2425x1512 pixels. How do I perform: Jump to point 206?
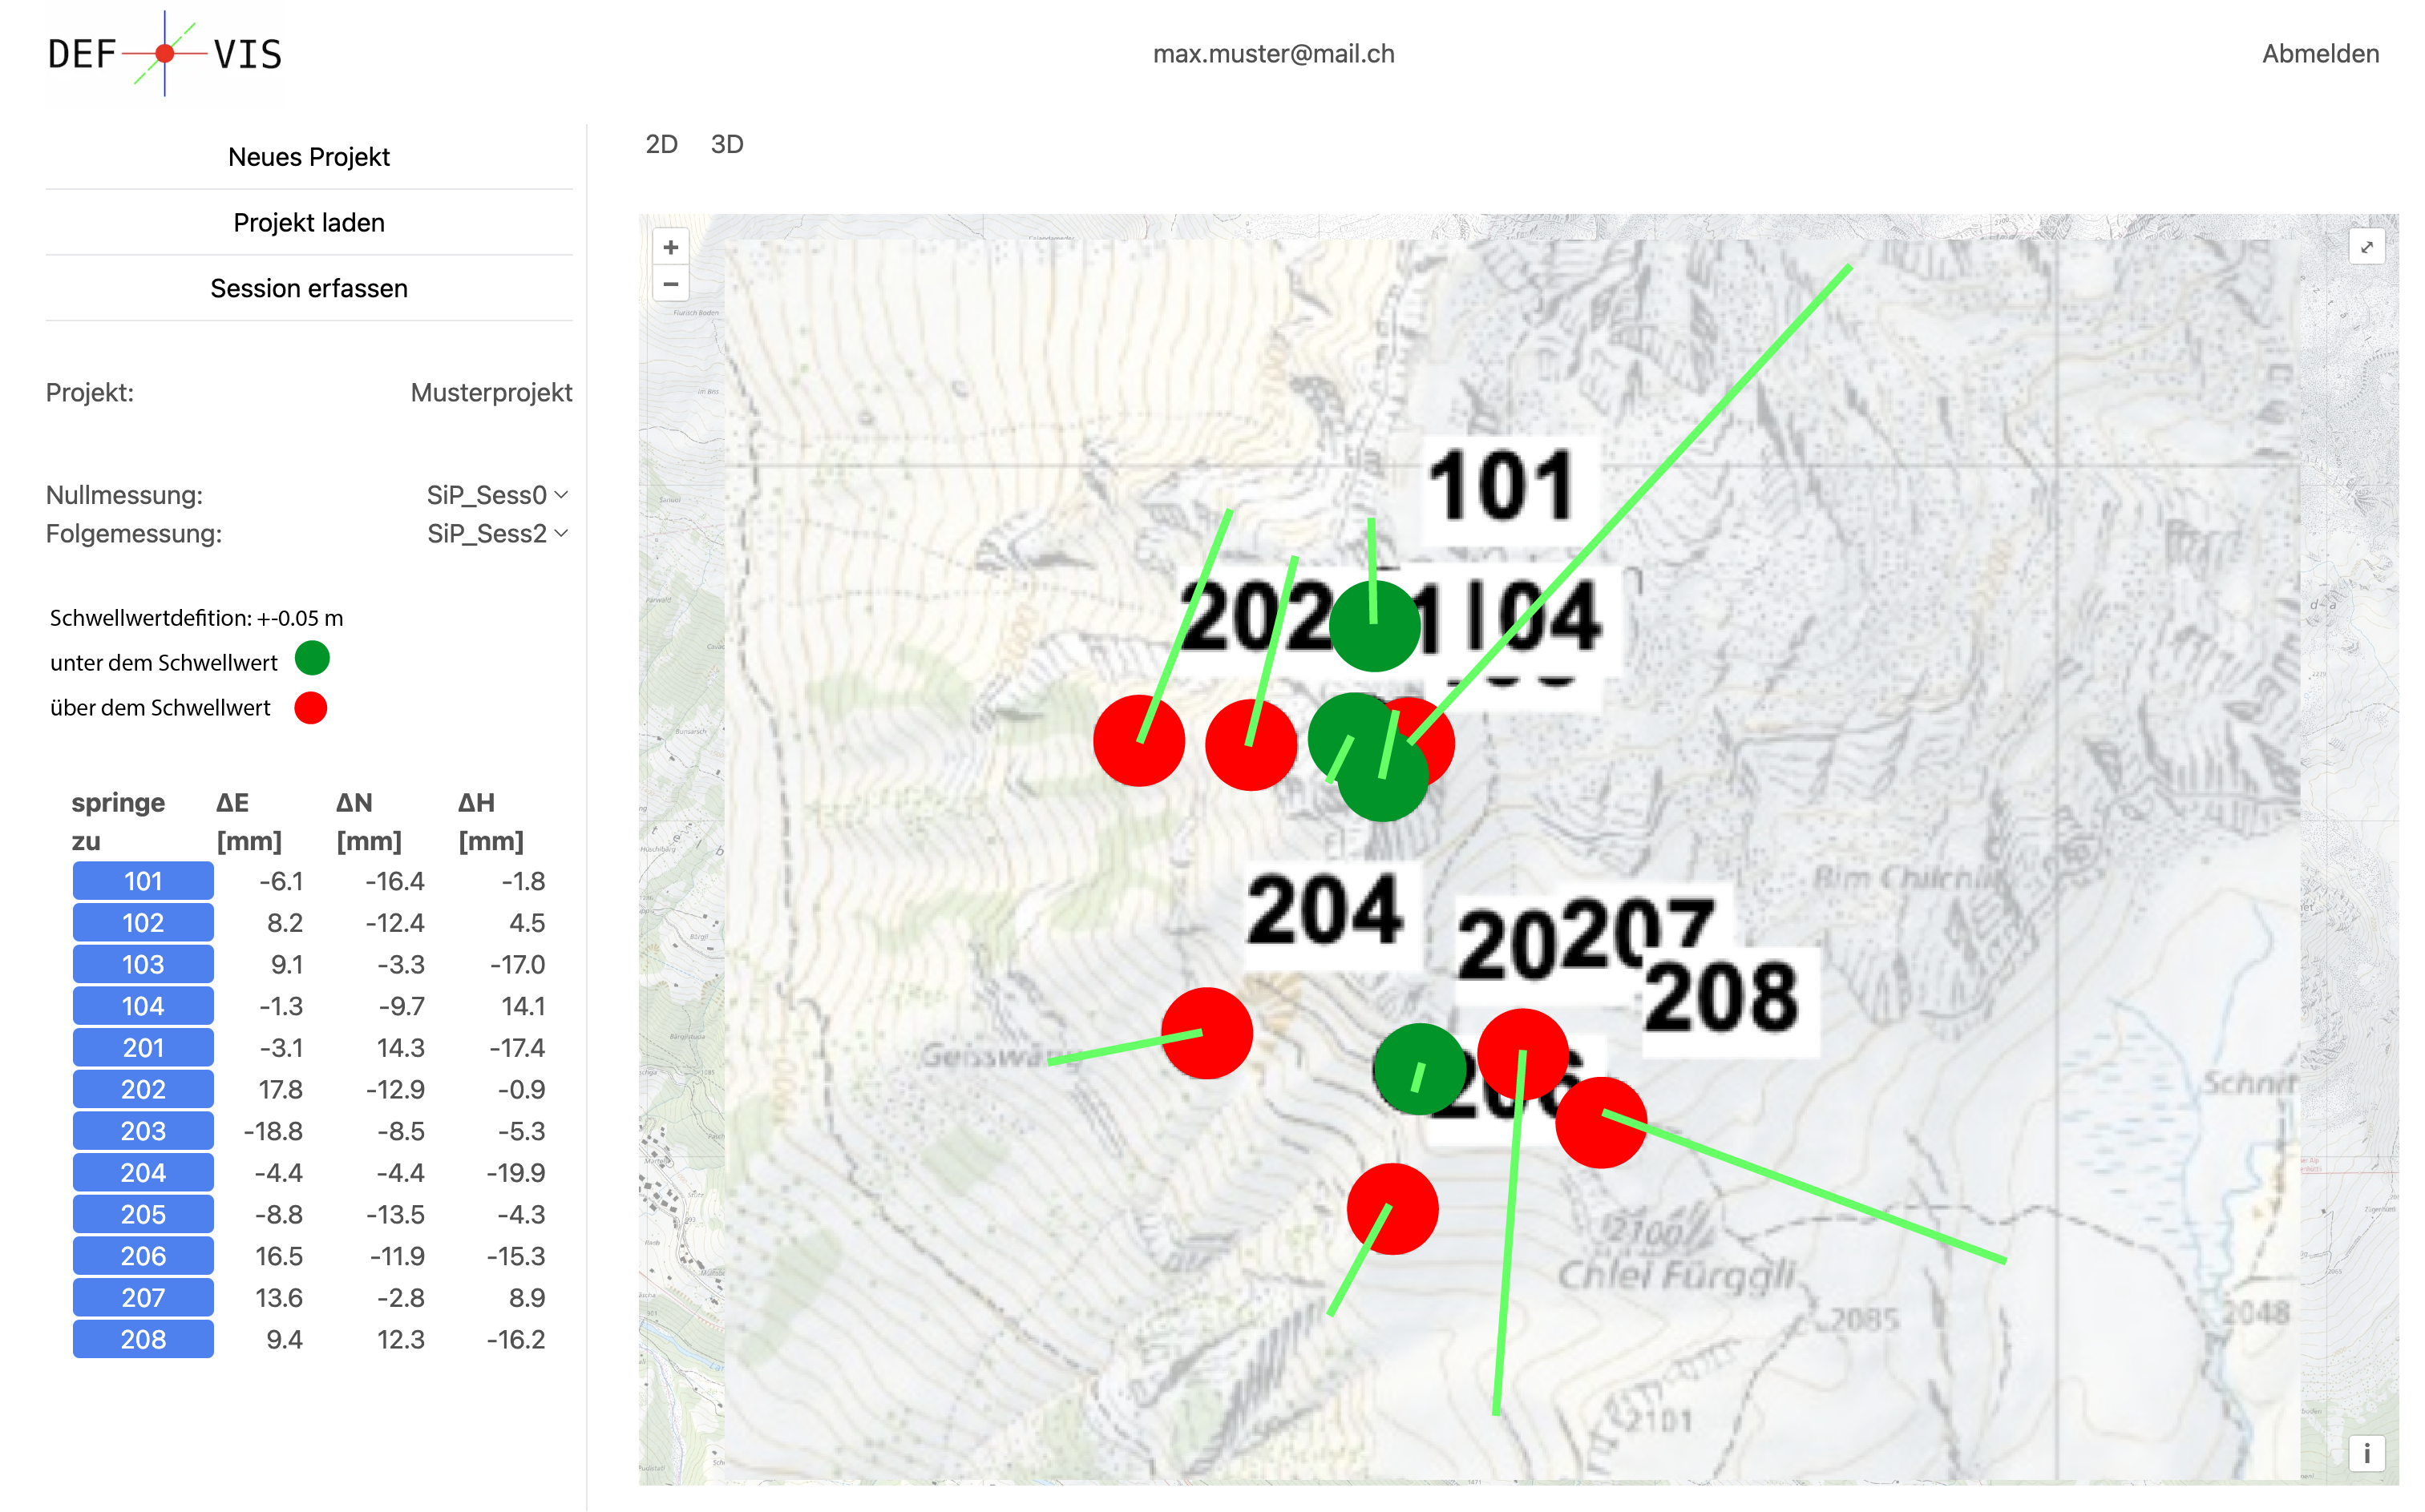point(143,1256)
